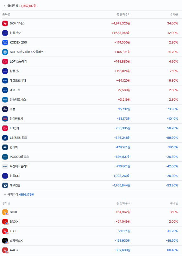The width and height of the screenshot is (182, 256).
Task: Collapse the 해외주식 section chevron
Action: (5, 194)
